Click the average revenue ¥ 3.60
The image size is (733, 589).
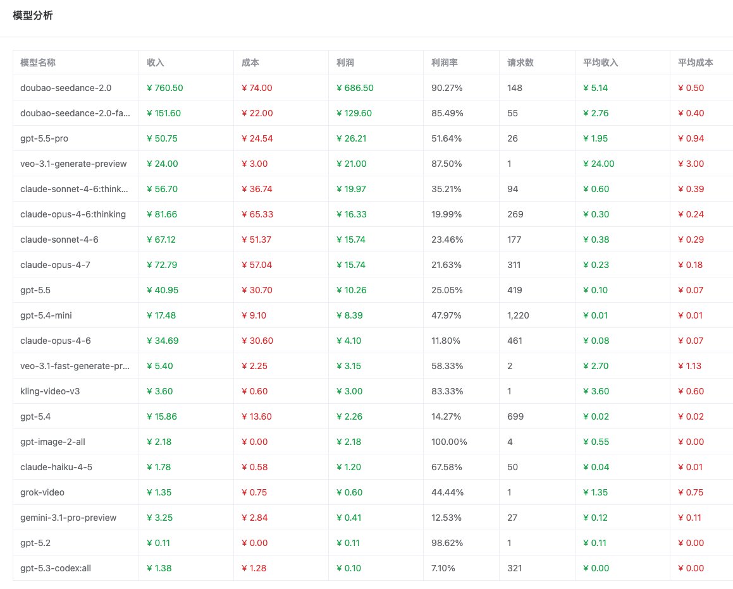tap(596, 391)
